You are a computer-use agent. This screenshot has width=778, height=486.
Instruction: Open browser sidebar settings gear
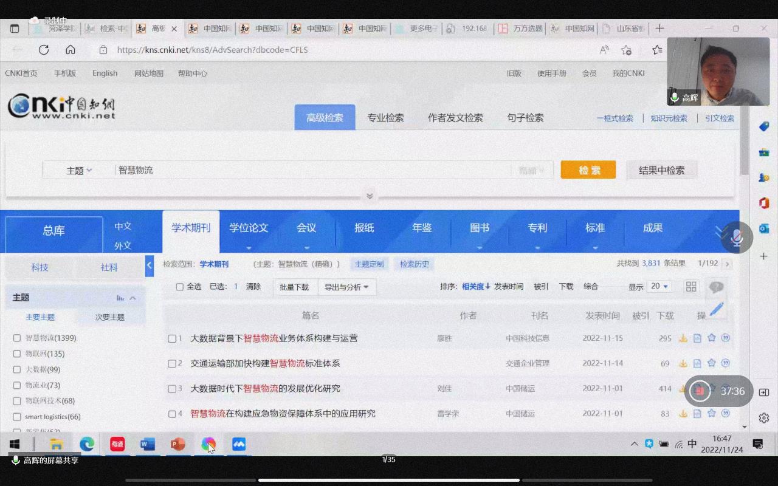coord(764,418)
